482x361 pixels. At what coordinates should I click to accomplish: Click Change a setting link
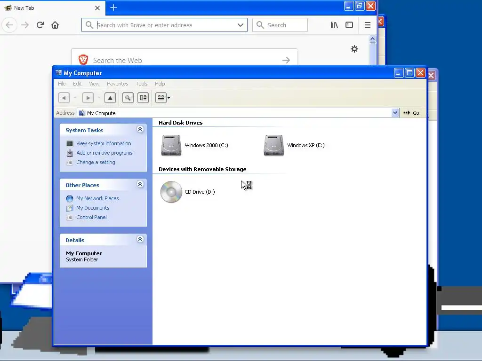[x=96, y=162]
